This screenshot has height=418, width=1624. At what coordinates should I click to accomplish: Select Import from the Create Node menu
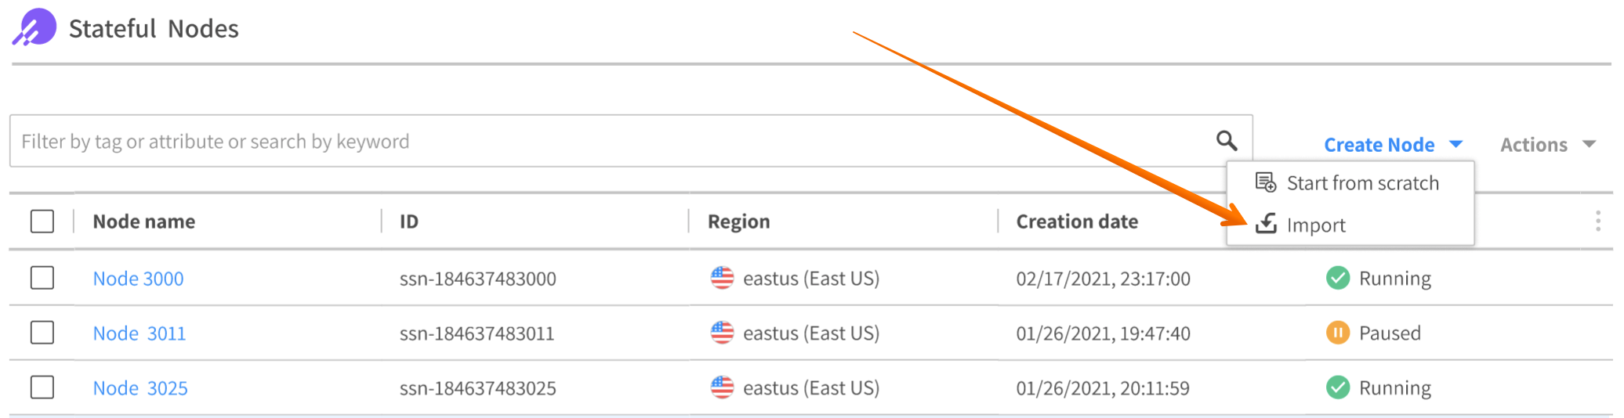click(1316, 225)
